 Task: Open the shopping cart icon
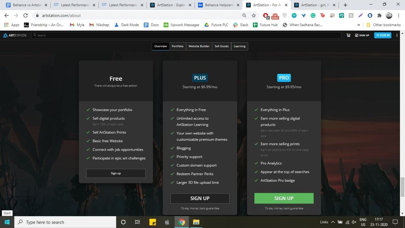coord(348,35)
